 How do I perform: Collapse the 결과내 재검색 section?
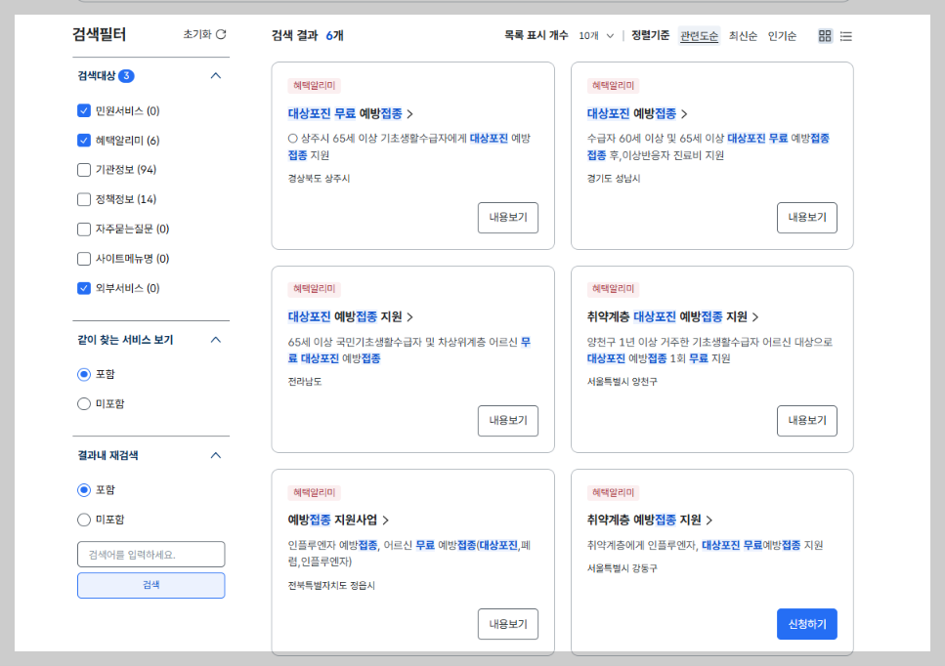(216, 456)
